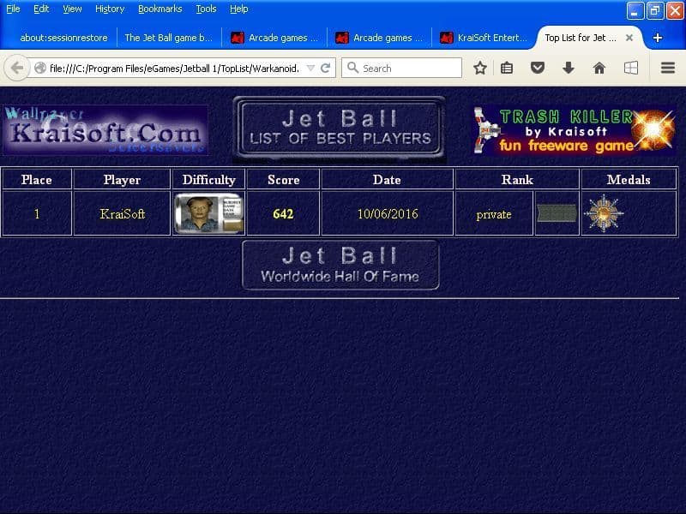Click Jet Ball List of Best Players banner
Viewport: 686px width, 514px height.
pos(340,128)
